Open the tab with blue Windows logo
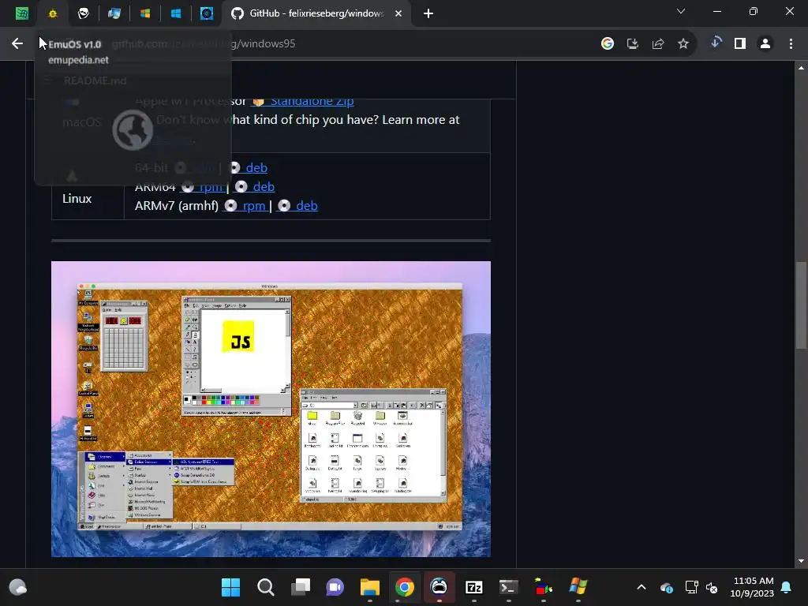The height and width of the screenshot is (606, 808). [176, 13]
